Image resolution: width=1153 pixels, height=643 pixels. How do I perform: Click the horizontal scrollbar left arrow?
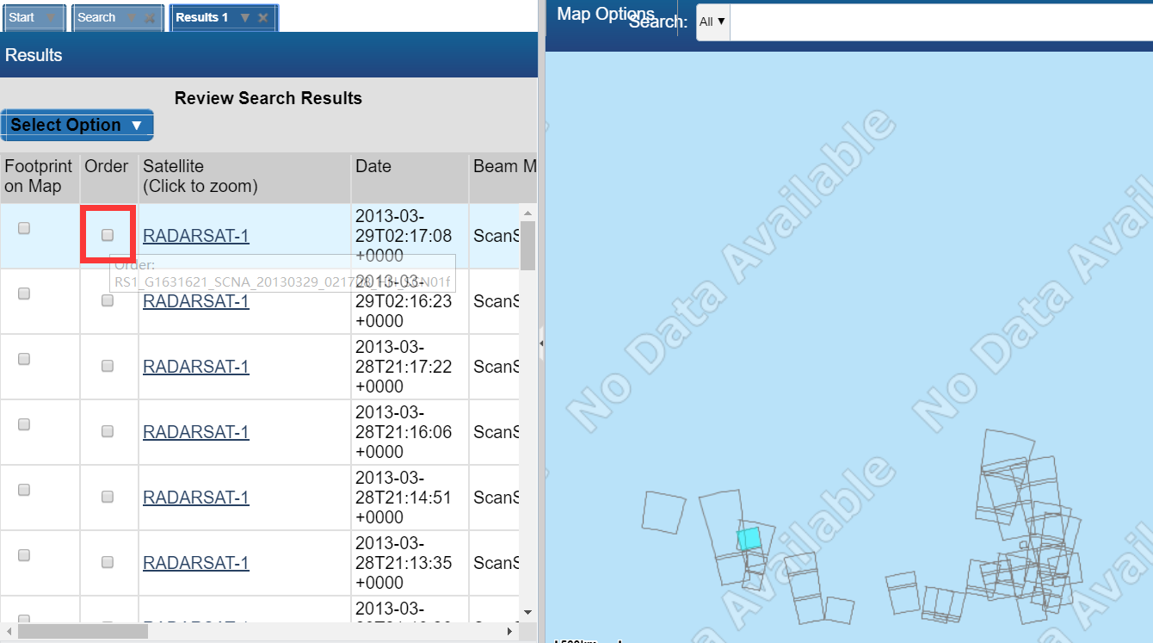click(9, 631)
